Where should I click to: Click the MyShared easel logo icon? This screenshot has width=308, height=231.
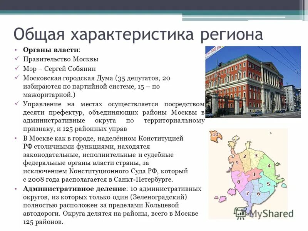click(x=241, y=212)
